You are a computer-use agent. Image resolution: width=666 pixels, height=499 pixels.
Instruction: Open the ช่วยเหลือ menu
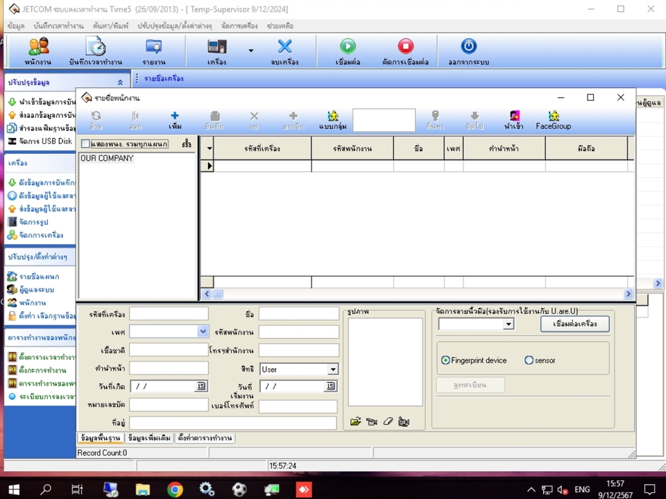(x=280, y=26)
